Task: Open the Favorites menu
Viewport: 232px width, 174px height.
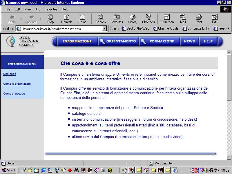Action: click(51, 9)
